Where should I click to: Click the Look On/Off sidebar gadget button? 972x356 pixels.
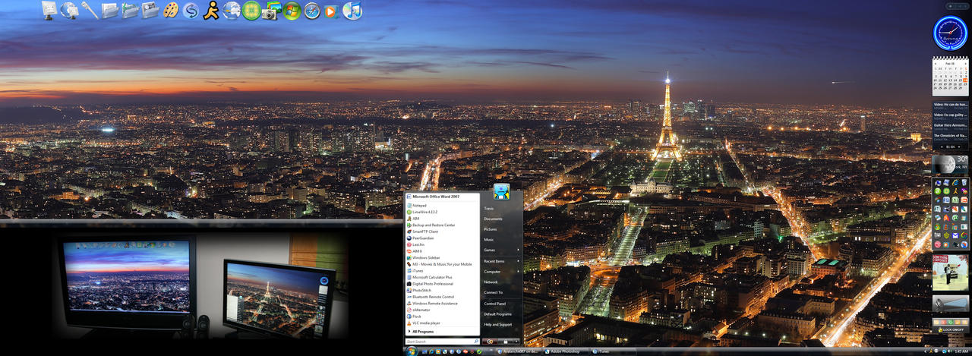951,330
